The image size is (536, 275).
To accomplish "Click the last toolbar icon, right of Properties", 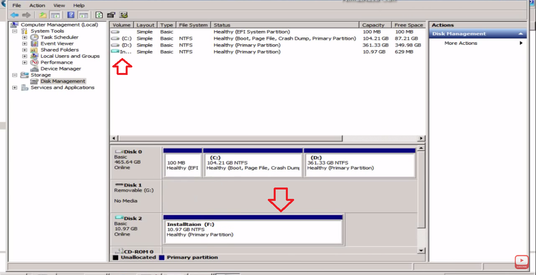I will tap(124, 15).
